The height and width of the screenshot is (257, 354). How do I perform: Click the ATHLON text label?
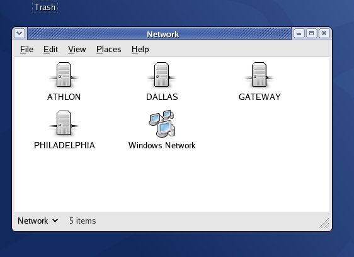tap(64, 97)
